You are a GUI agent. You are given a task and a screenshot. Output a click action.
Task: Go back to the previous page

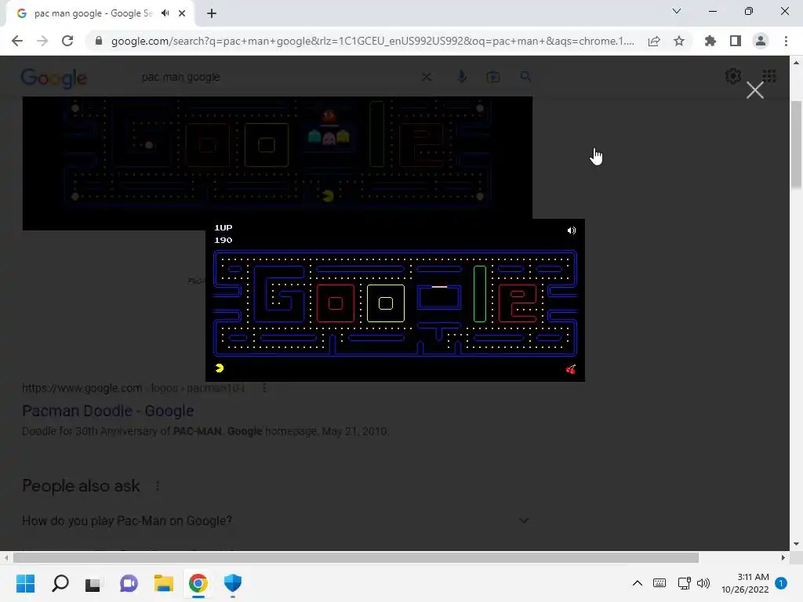[17, 41]
